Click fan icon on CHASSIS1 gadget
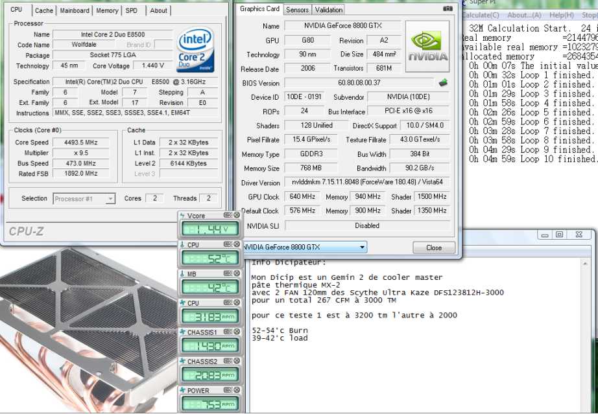This screenshot has width=598, height=414. 182,332
